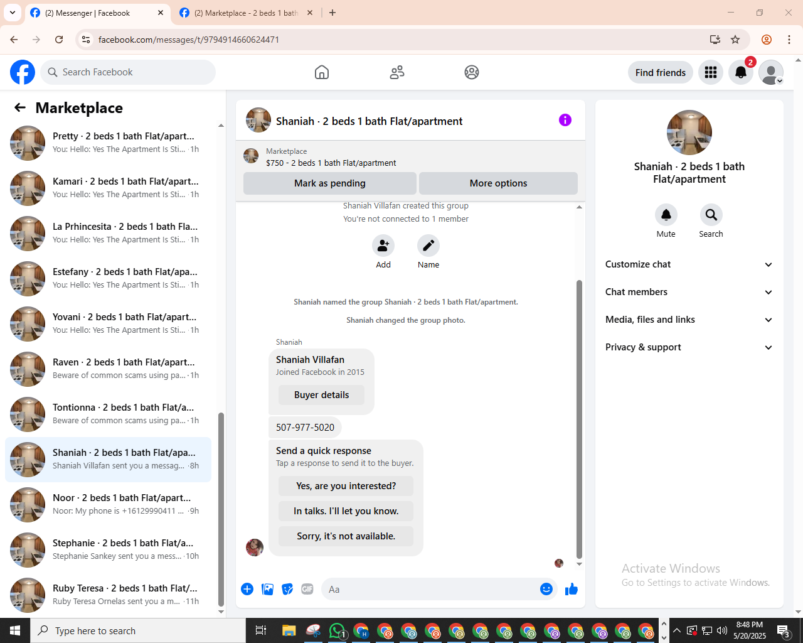Click the browser address bar URL

point(189,40)
